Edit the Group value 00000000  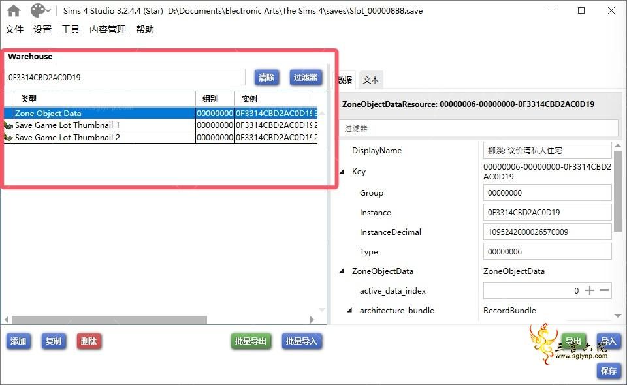(x=547, y=193)
